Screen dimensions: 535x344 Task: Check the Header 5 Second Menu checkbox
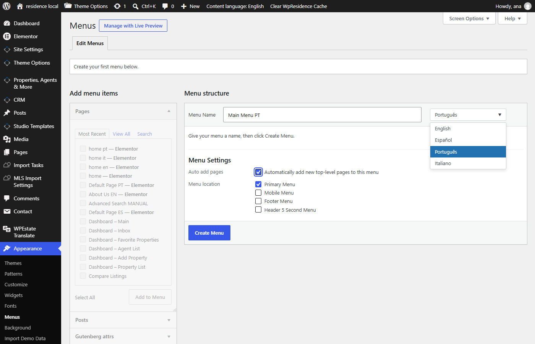(258, 209)
